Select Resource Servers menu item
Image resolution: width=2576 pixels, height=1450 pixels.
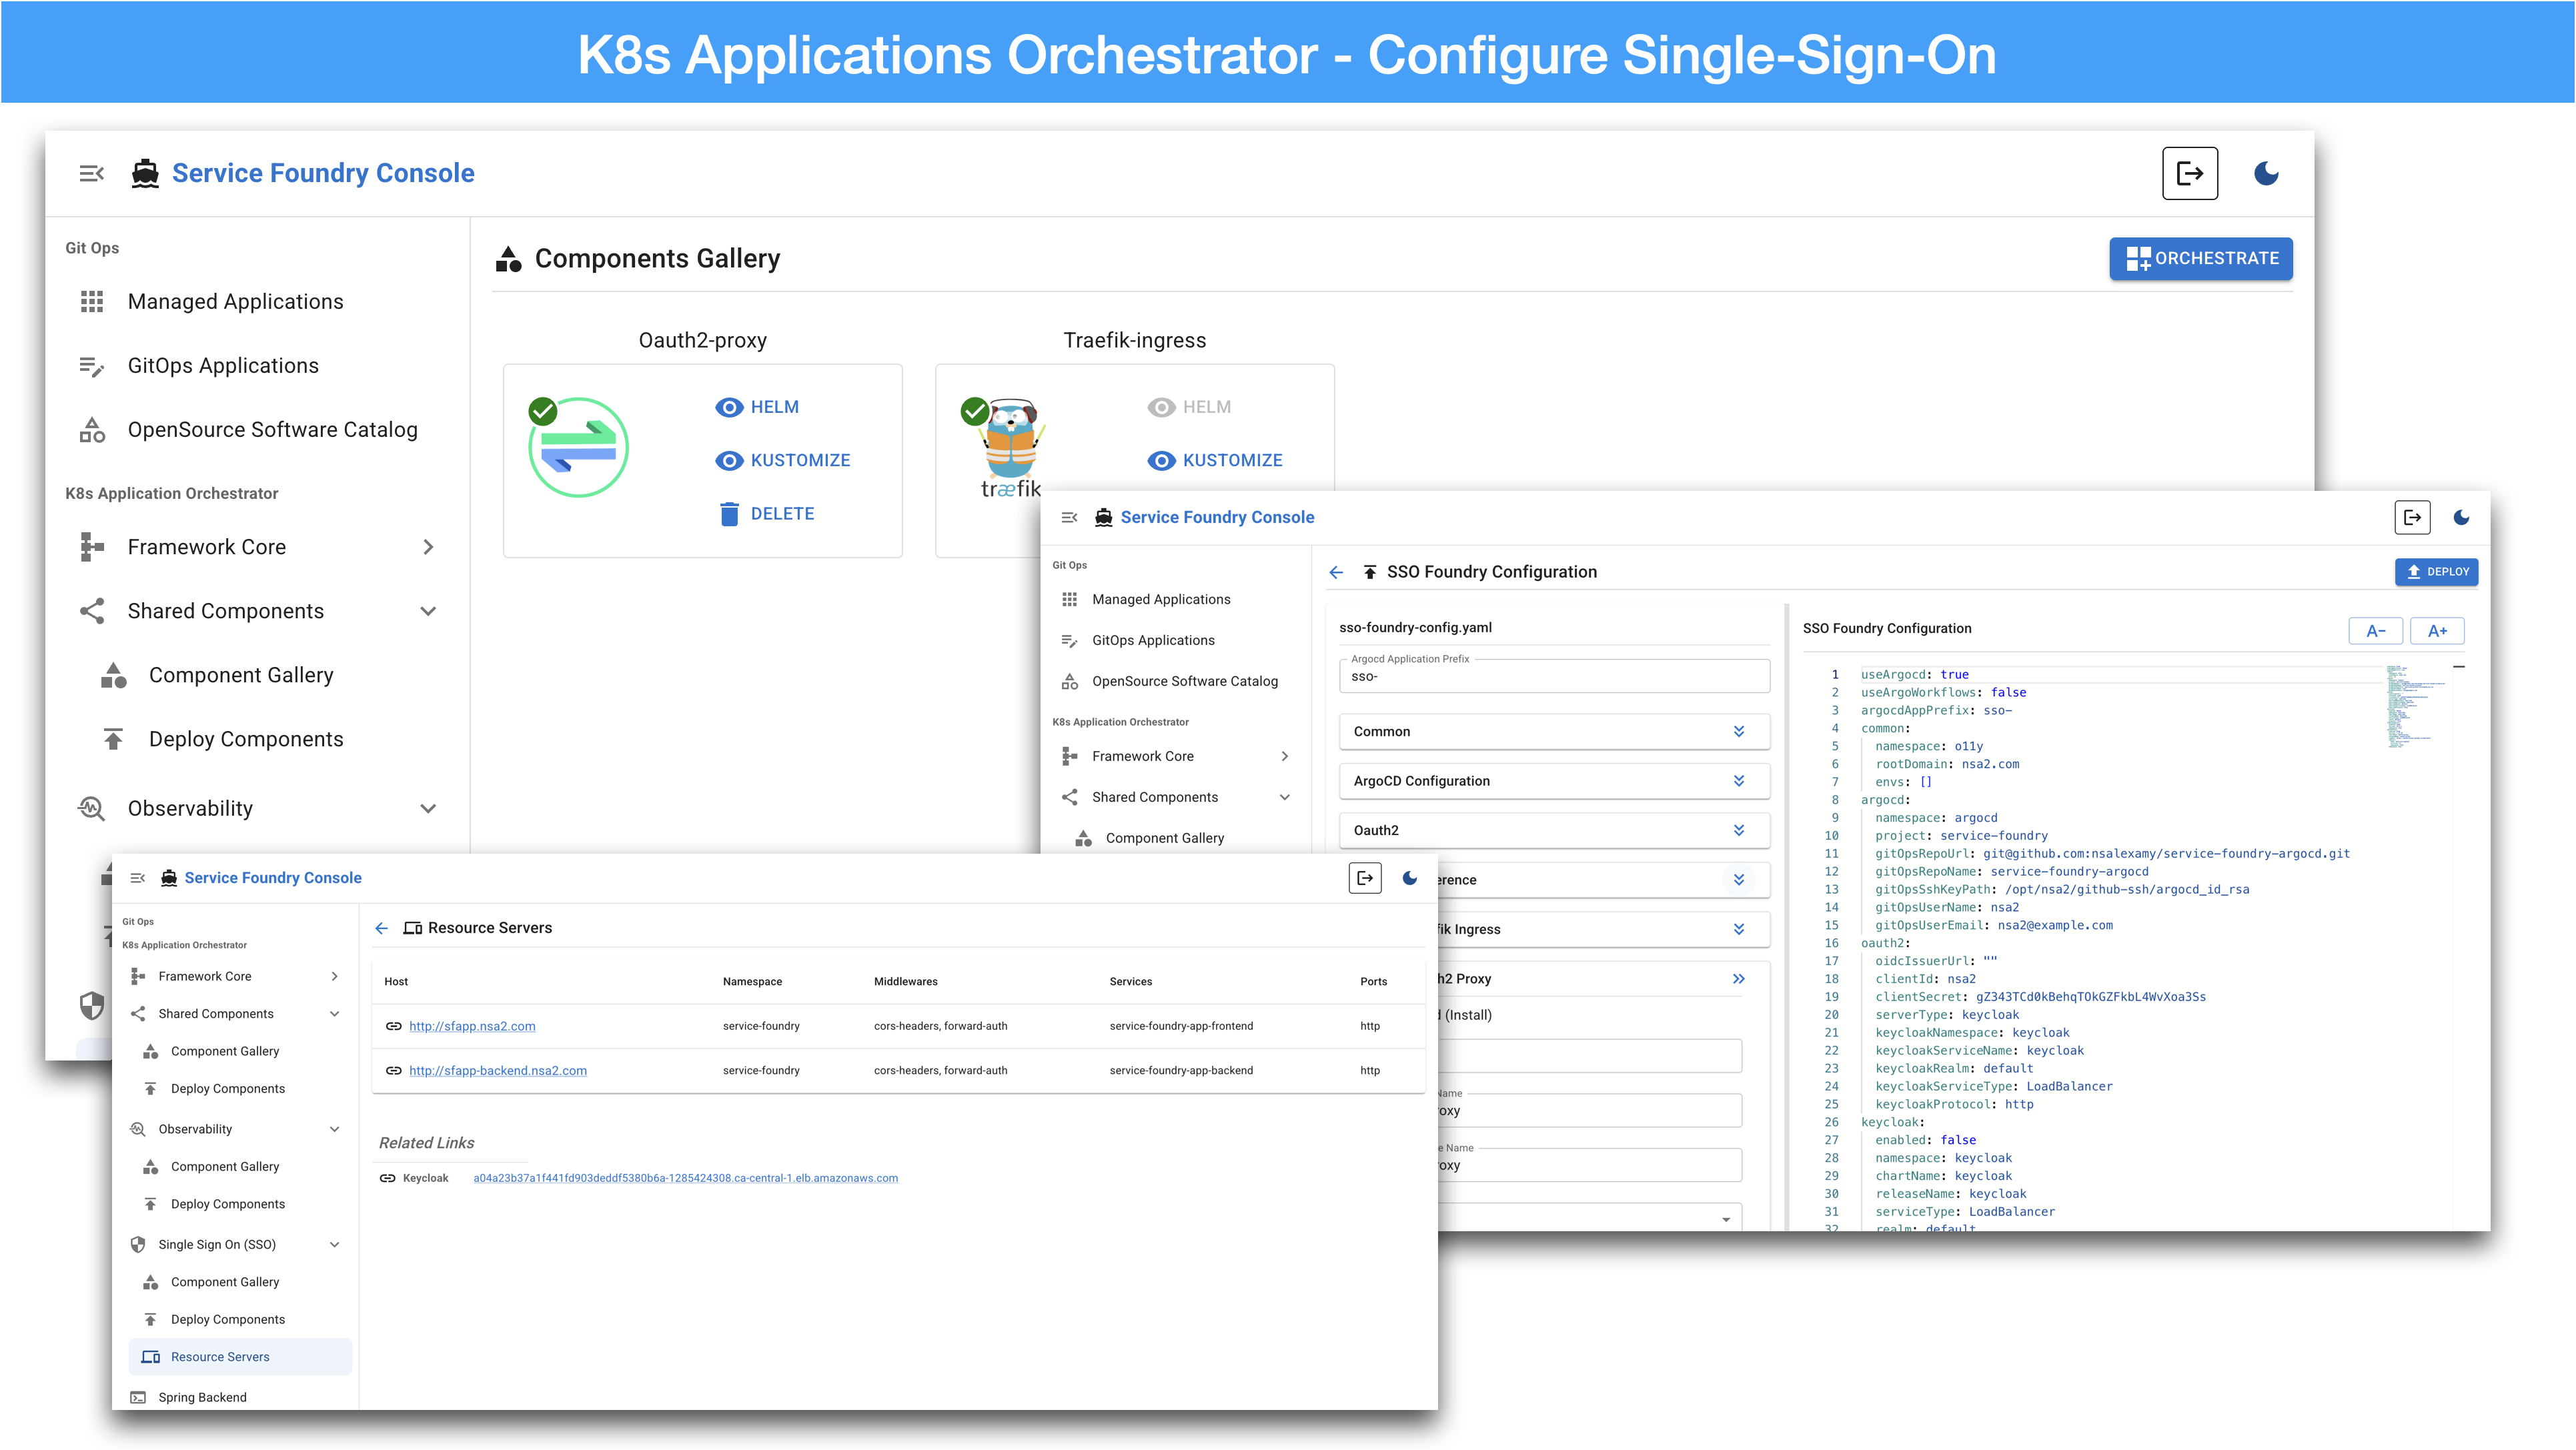pos(240,1357)
